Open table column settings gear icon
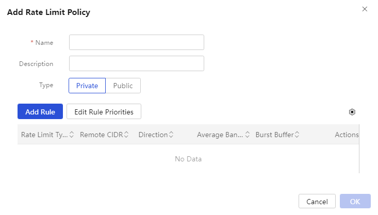 (x=352, y=112)
